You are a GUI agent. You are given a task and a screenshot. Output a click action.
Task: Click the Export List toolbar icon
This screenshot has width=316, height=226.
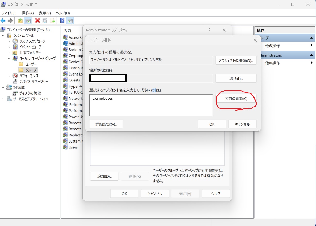pyautogui.click(x=53, y=21)
